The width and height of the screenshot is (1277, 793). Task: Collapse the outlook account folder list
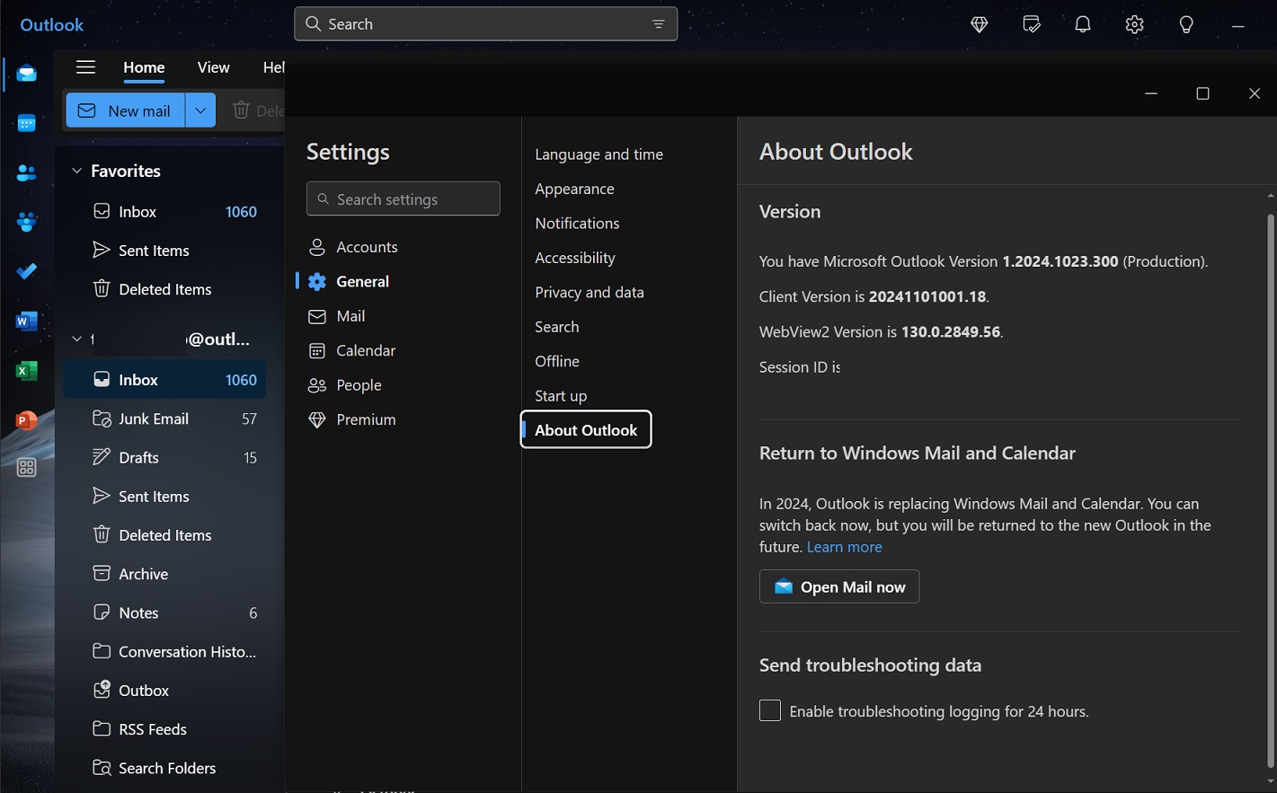click(x=76, y=339)
